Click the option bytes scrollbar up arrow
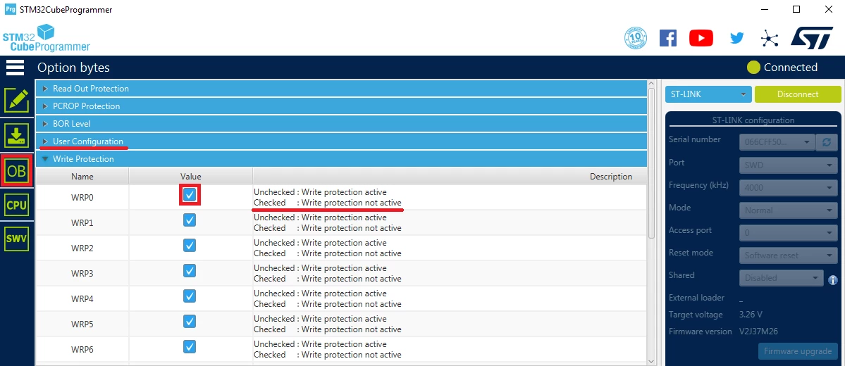 pyautogui.click(x=651, y=84)
